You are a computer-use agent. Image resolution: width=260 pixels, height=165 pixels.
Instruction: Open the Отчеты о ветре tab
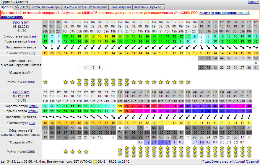point(75,7)
